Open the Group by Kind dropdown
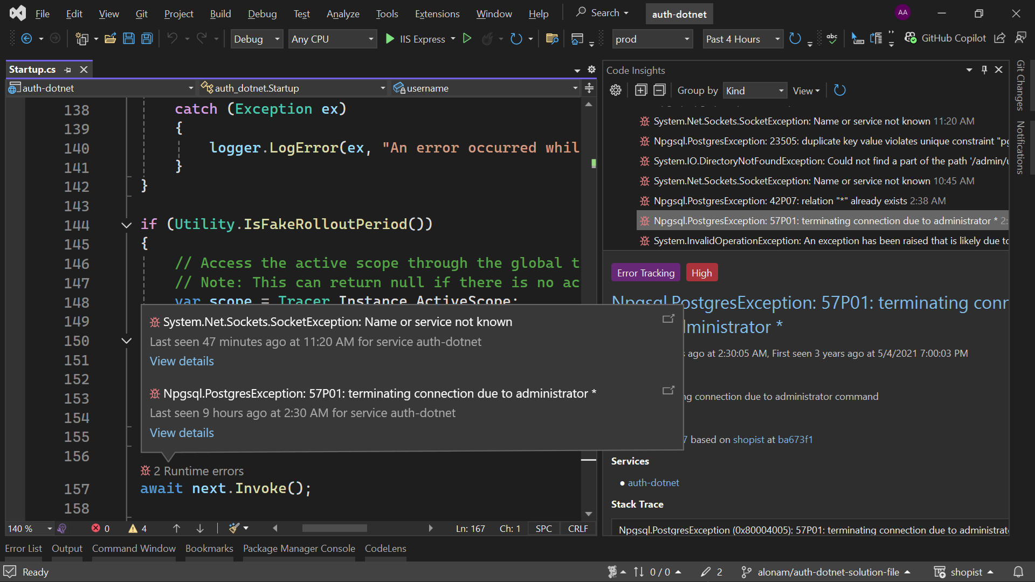This screenshot has width=1035, height=582. [x=754, y=91]
